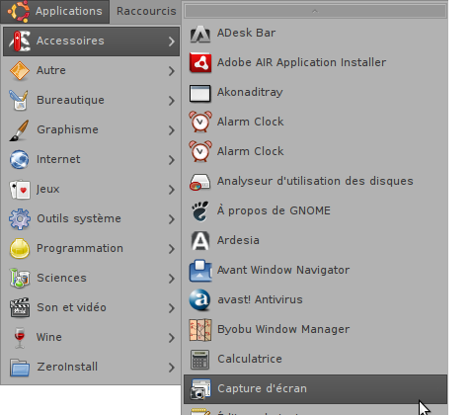
Task: Click the GNOME foot icon
Action: tap(200, 210)
